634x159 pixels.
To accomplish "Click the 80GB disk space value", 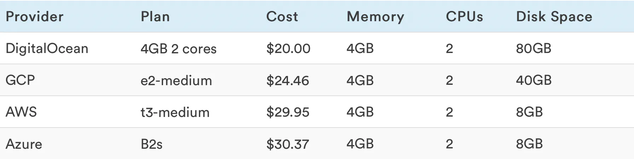I will (x=534, y=48).
